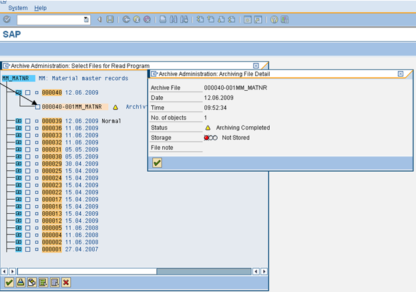Screen dimensions: 416x292
Task: Select the MM_MATNR root node
Action: click(x=19, y=78)
